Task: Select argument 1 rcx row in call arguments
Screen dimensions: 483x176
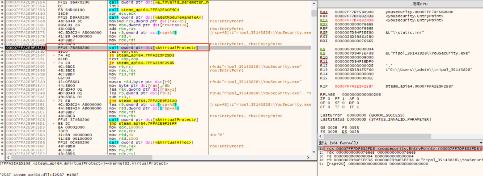Action: point(400,148)
